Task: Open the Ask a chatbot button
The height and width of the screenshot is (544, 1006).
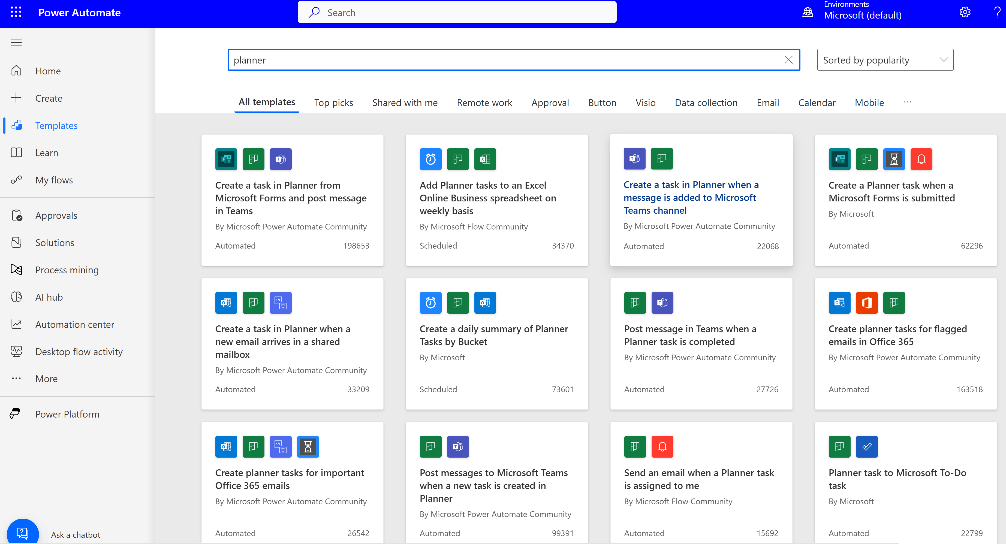Action: tap(23, 532)
